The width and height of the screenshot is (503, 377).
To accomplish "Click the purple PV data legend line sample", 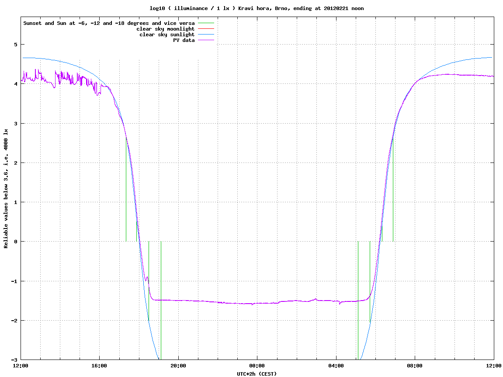I will pos(206,40).
